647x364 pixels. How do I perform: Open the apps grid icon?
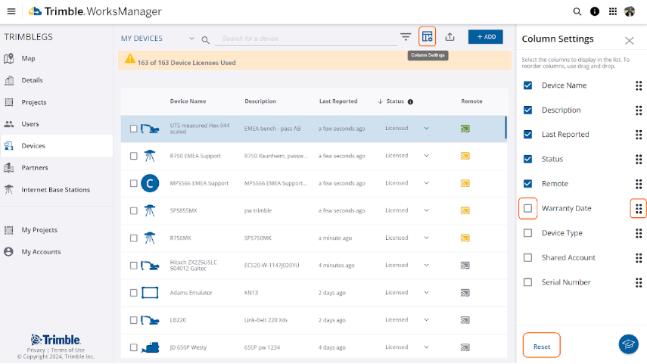[x=612, y=11]
